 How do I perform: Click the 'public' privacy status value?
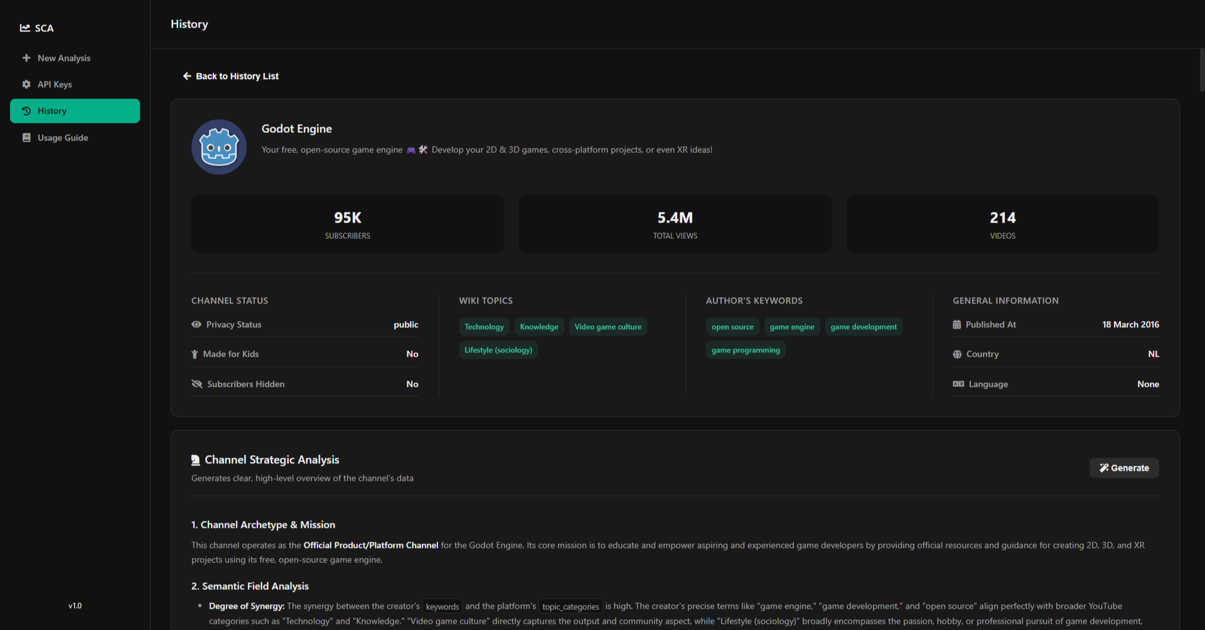tap(406, 324)
